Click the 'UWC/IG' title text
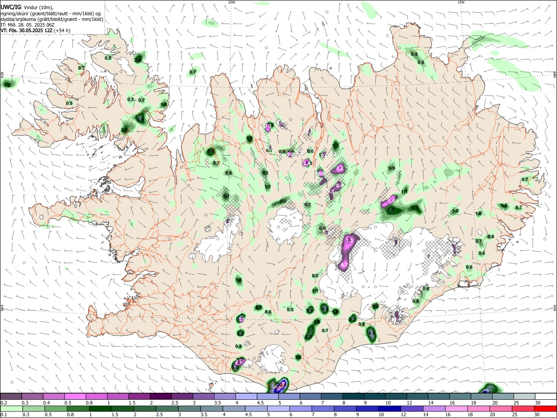557x418 pixels. [11, 7]
